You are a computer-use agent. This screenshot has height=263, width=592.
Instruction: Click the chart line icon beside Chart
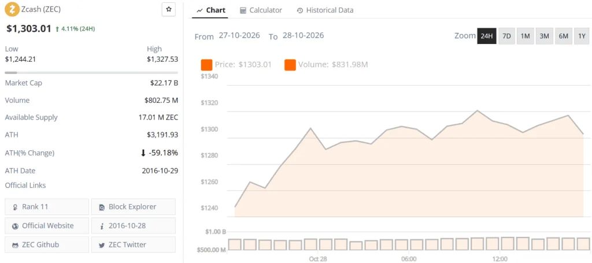[199, 10]
